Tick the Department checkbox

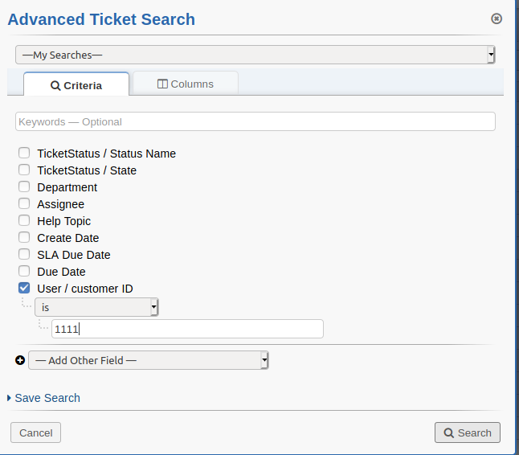click(24, 187)
